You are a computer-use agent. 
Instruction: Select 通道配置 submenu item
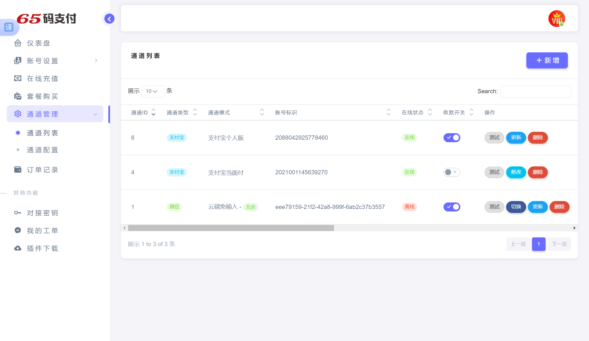(42, 150)
